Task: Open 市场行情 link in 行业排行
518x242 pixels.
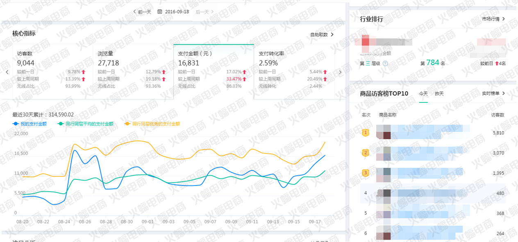Action: 493,19
